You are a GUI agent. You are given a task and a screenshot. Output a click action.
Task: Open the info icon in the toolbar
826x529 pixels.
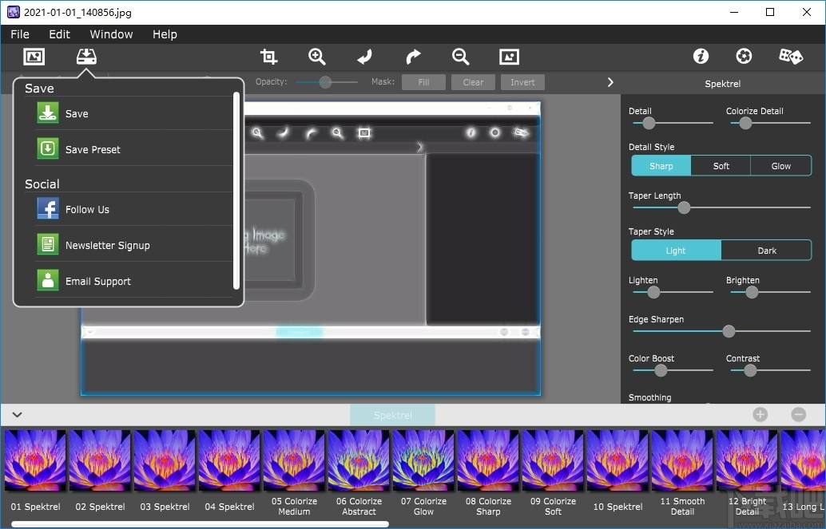(x=701, y=57)
